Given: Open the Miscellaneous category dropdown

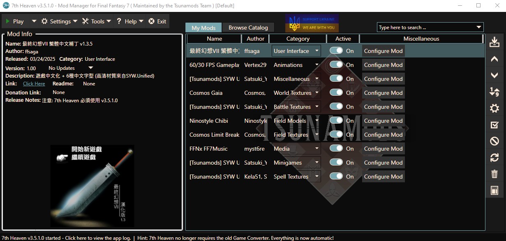Looking at the screenshot, I should click(x=296, y=79).
